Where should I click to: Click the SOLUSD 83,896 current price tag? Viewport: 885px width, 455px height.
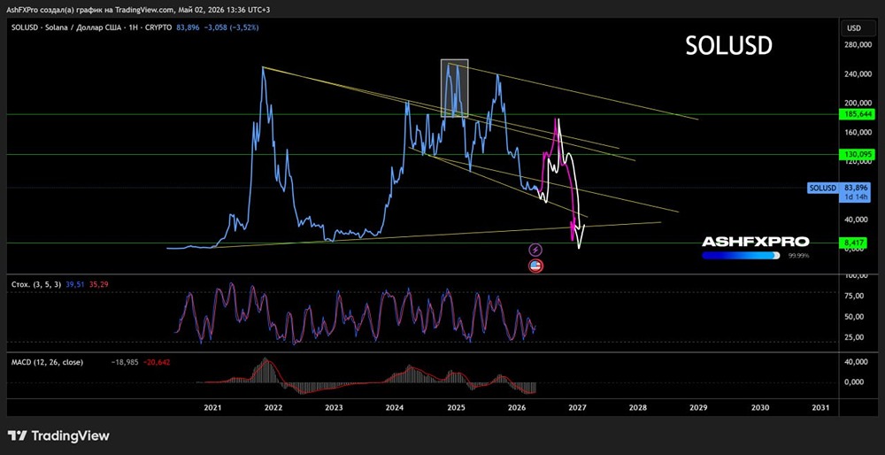coord(840,192)
